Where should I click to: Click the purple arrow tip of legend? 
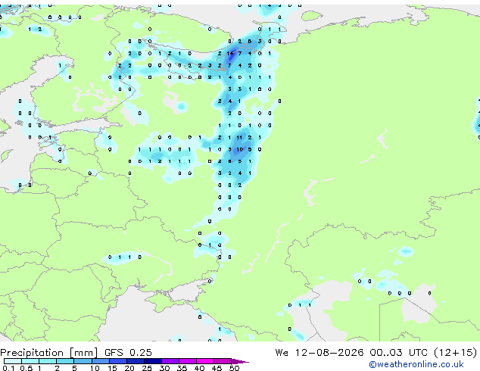click(240, 361)
